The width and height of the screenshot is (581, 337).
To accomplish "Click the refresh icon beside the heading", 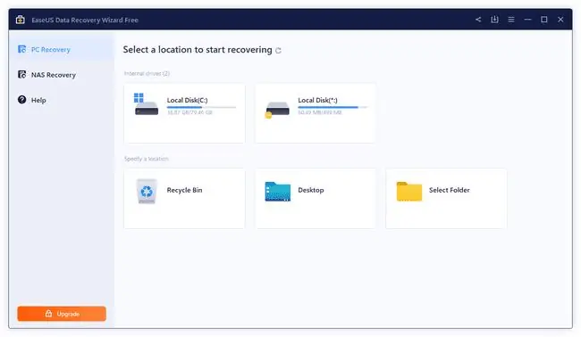I will [278, 50].
